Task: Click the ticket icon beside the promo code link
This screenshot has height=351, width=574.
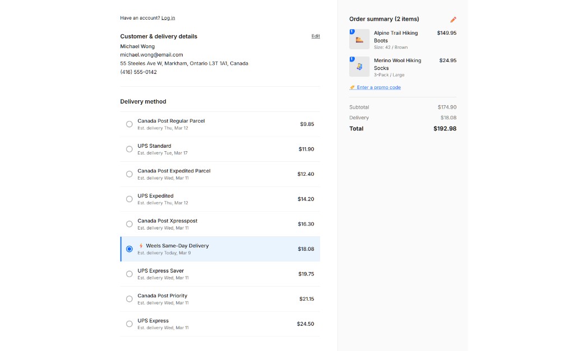Action: point(353,87)
